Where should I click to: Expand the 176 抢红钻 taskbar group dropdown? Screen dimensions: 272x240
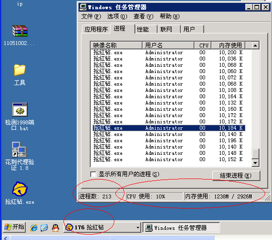(138, 227)
